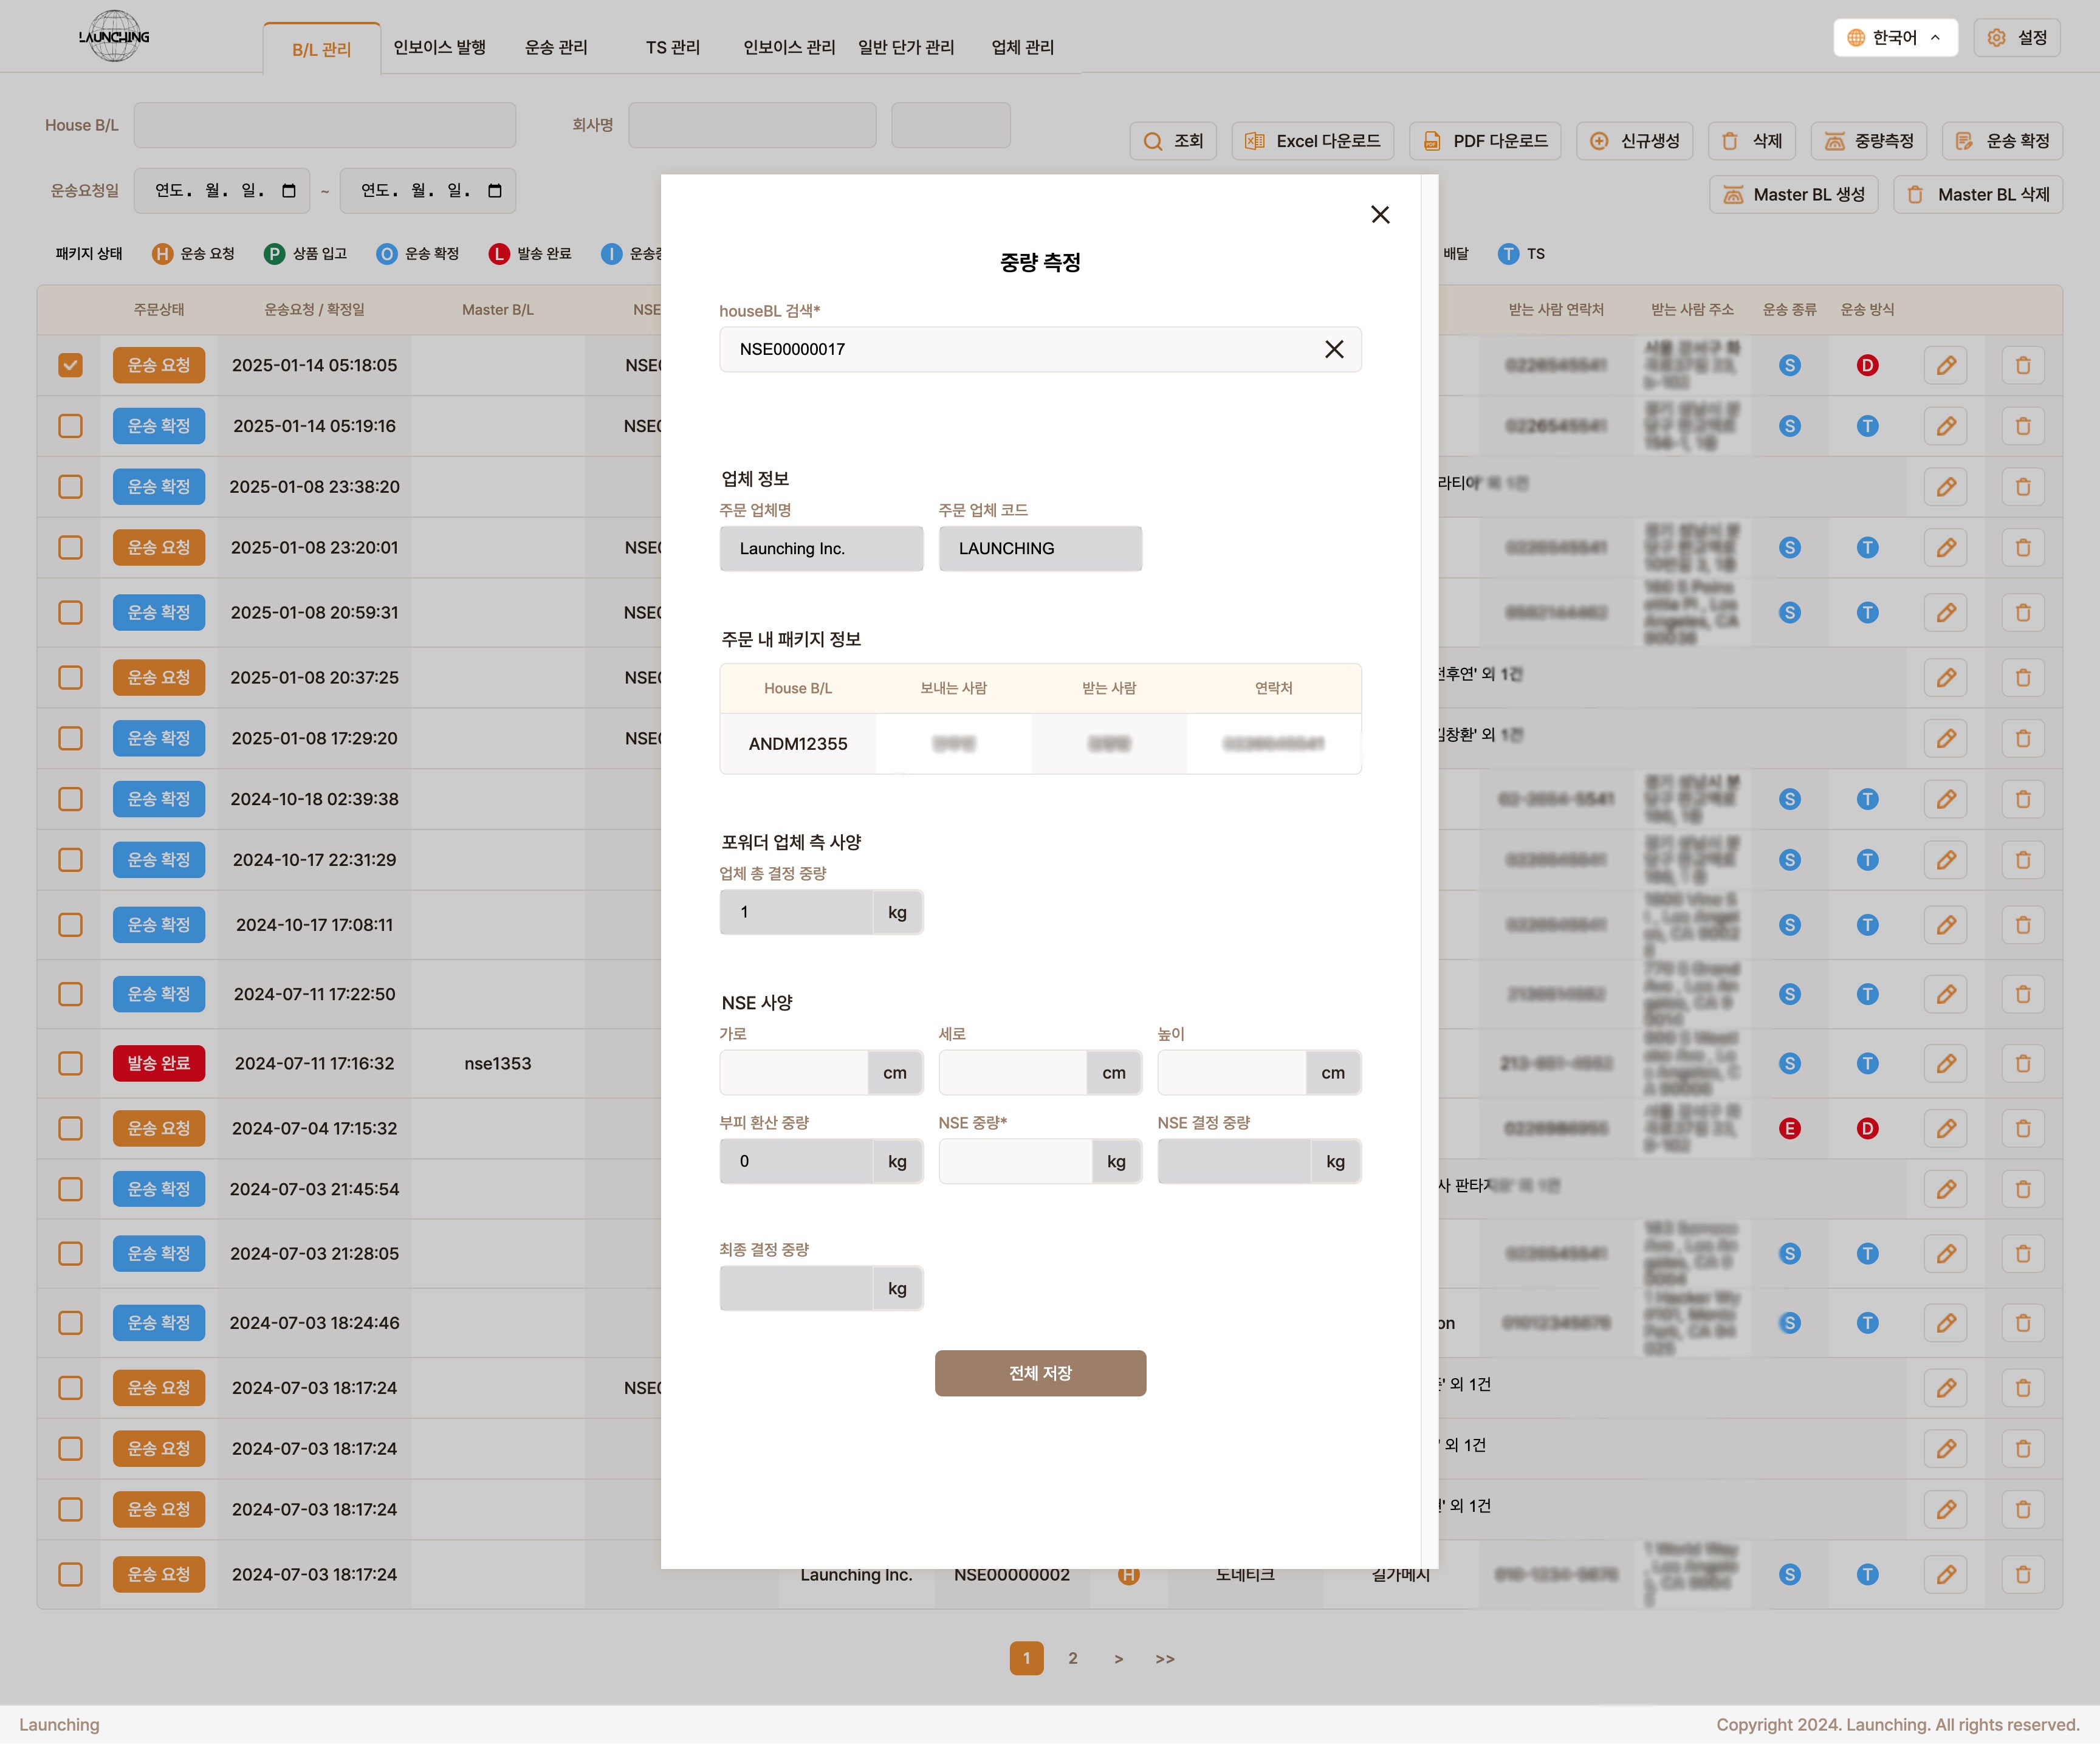2100x1744 pixels.
Task: Click trash icon in first table row
Action: (2023, 365)
